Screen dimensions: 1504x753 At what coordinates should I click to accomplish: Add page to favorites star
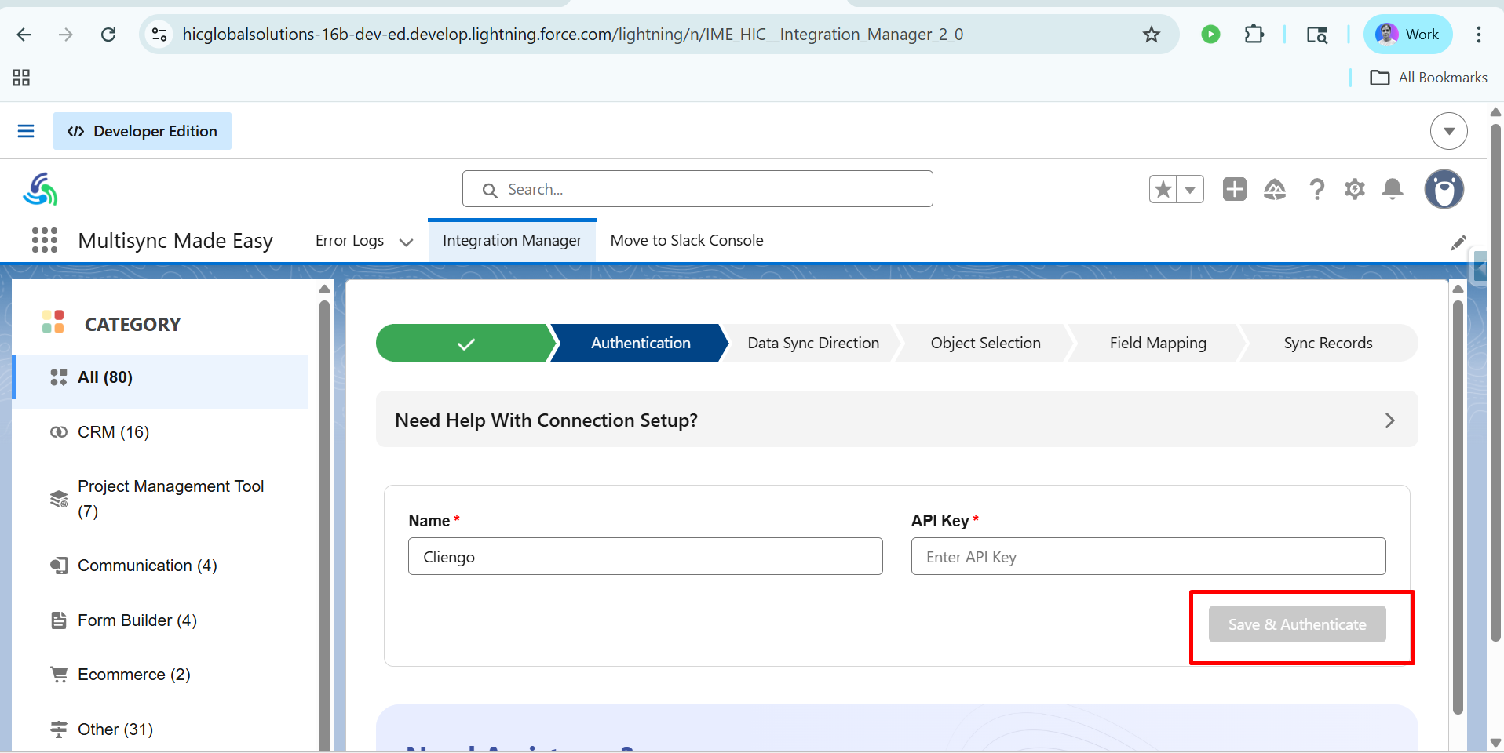pyautogui.click(x=1163, y=189)
